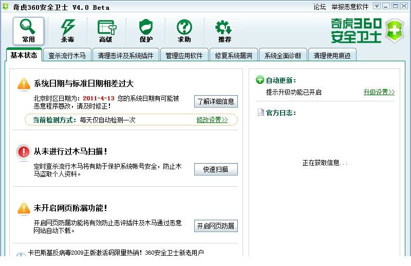Open the 常用 (Common) magnifier toolbar icon
411x266 pixels.
pyautogui.click(x=28, y=31)
